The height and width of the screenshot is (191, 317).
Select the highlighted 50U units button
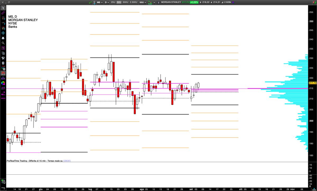coord(119,2)
